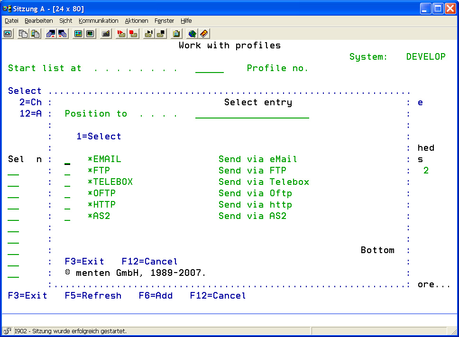
Task: Click the Print Screen toolbar icon
Action: click(8, 34)
